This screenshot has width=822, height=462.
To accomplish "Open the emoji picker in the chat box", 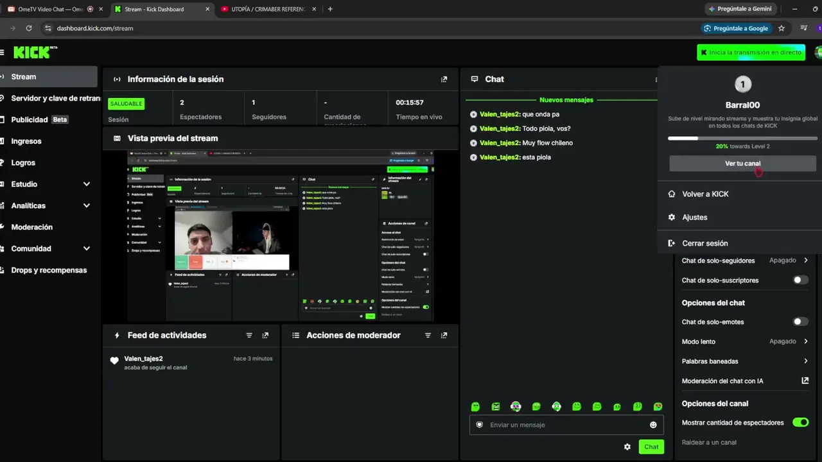I will pos(653,425).
